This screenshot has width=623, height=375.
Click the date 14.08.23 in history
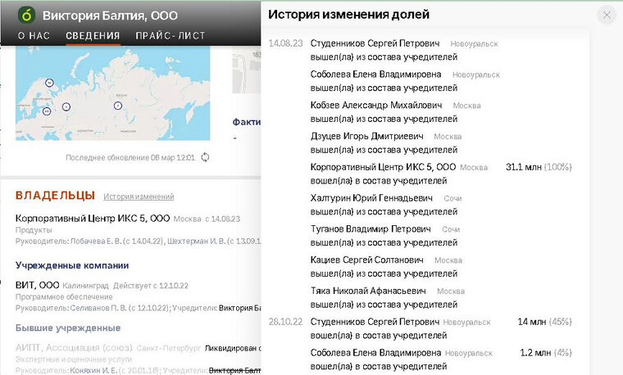285,43
